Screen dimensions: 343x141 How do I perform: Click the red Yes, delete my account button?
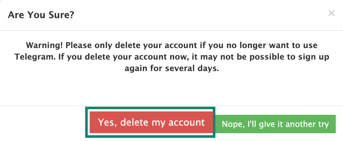pyautogui.click(x=151, y=122)
